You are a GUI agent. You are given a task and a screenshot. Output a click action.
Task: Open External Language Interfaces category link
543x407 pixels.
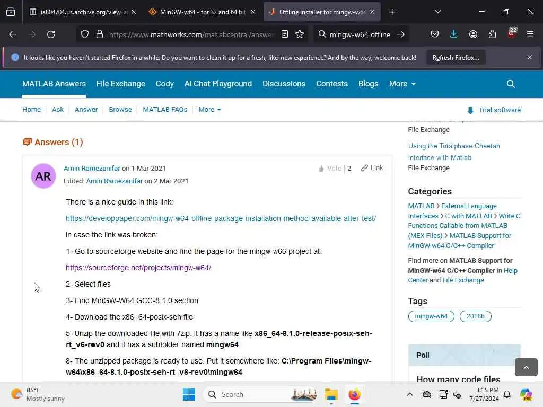click(452, 211)
